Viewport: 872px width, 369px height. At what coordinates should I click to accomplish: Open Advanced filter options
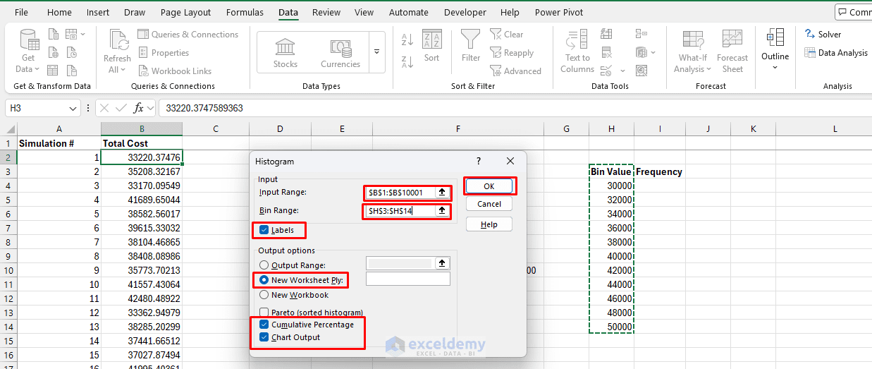click(x=515, y=71)
